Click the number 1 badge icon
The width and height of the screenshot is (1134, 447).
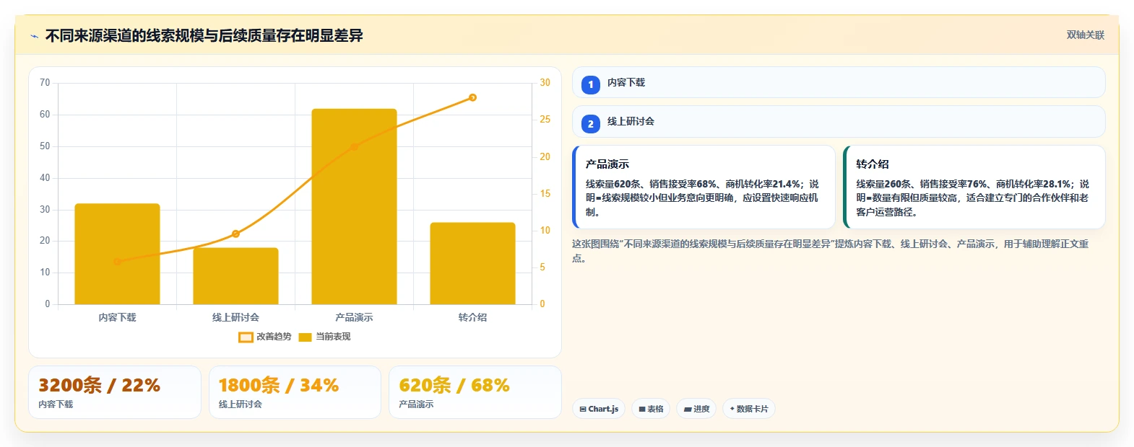pyautogui.click(x=591, y=85)
